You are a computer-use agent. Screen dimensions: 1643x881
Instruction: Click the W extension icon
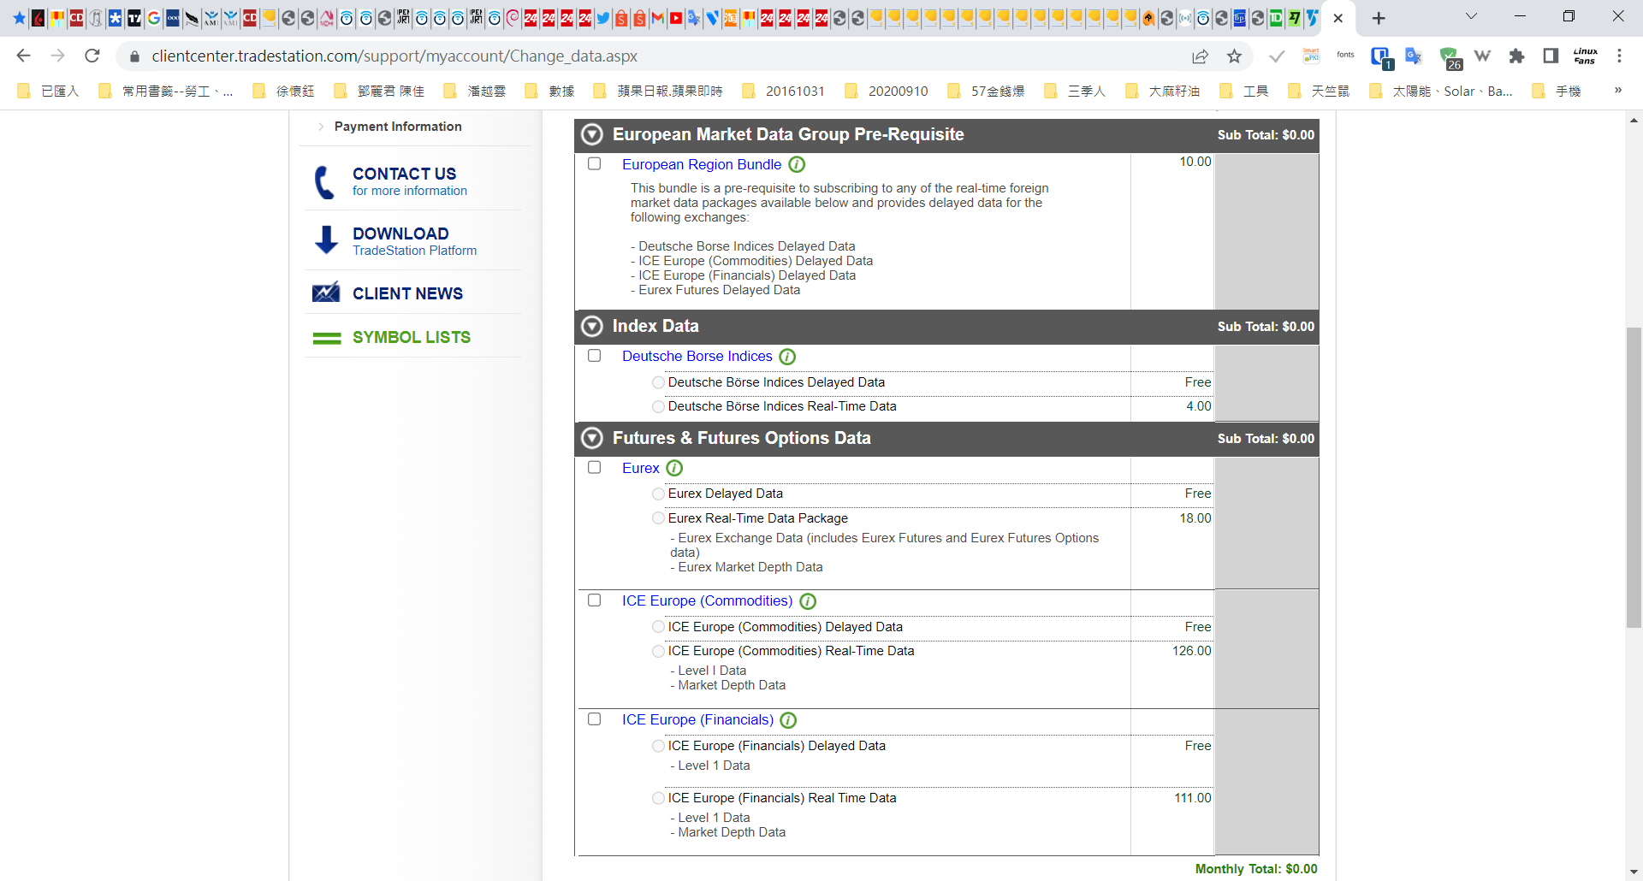coord(1482,56)
